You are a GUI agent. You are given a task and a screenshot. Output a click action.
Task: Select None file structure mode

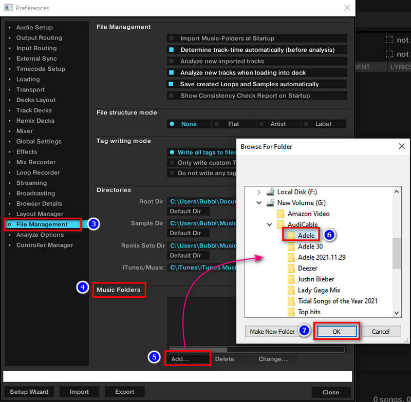[x=189, y=124]
